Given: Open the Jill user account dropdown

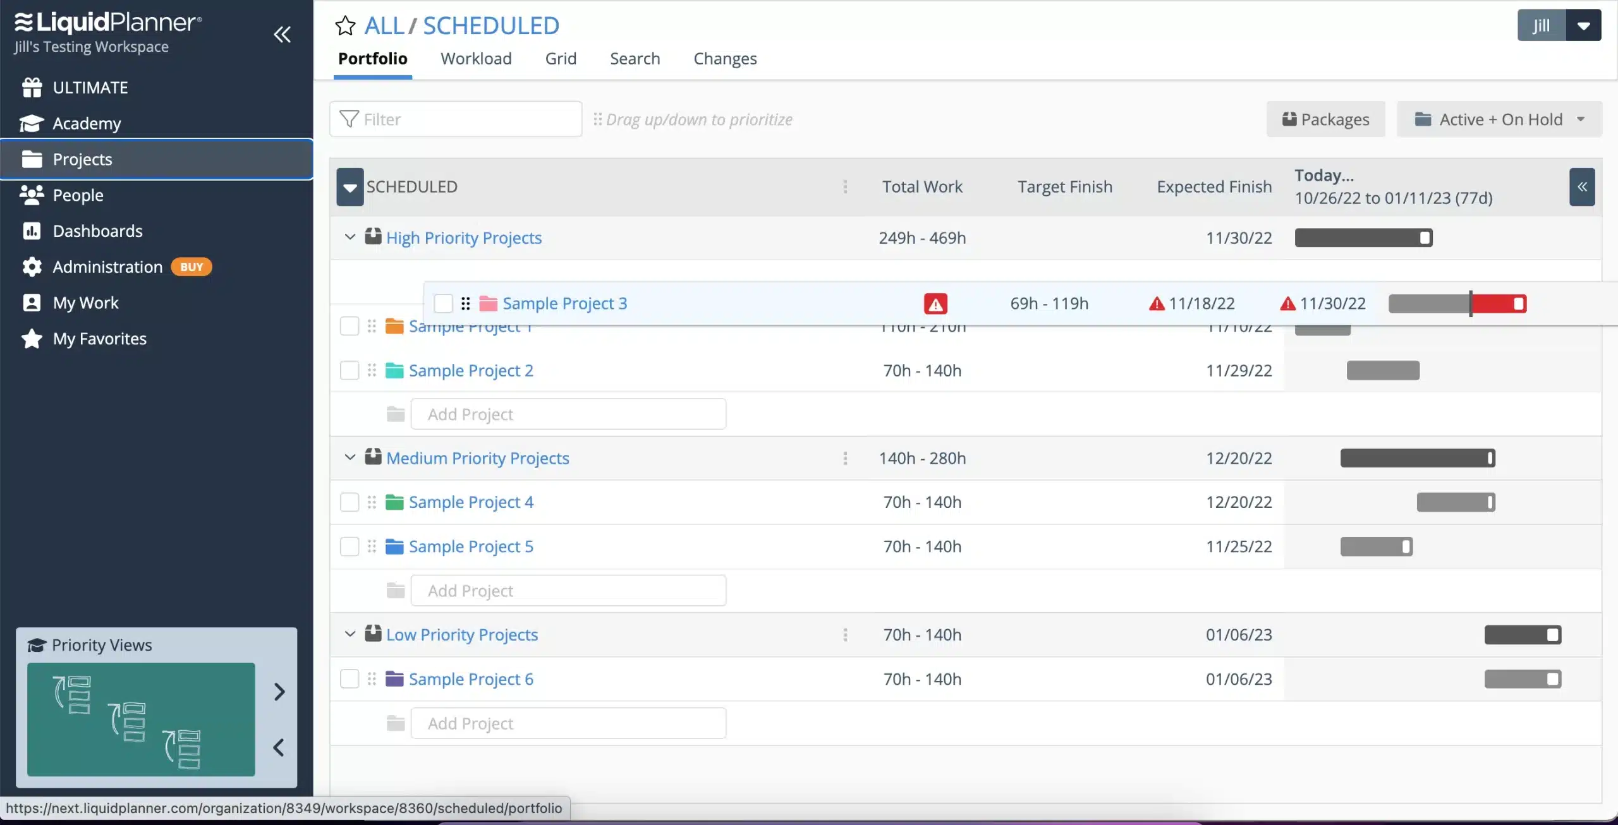Looking at the screenshot, I should pyautogui.click(x=1584, y=25).
